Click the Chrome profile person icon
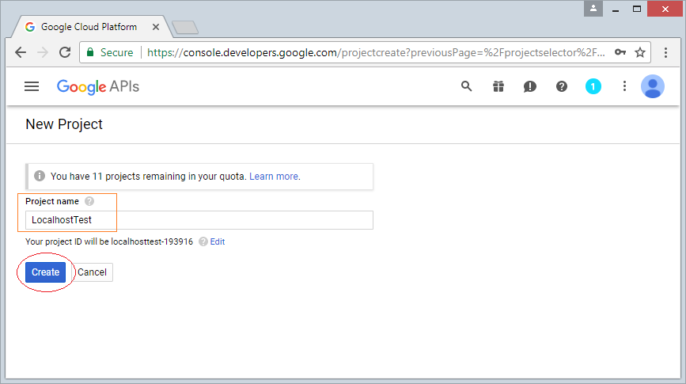Viewport: 686px width, 384px height. tap(593, 9)
